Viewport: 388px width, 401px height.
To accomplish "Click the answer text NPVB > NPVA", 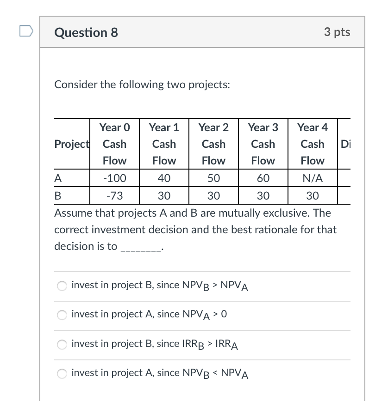I will (x=160, y=286).
